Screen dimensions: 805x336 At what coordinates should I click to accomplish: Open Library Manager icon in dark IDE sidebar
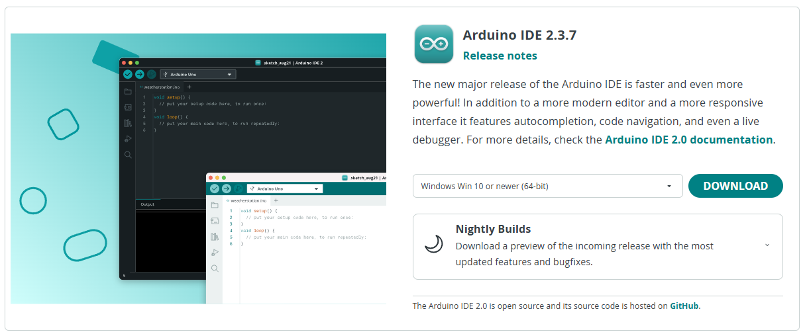pos(128,123)
